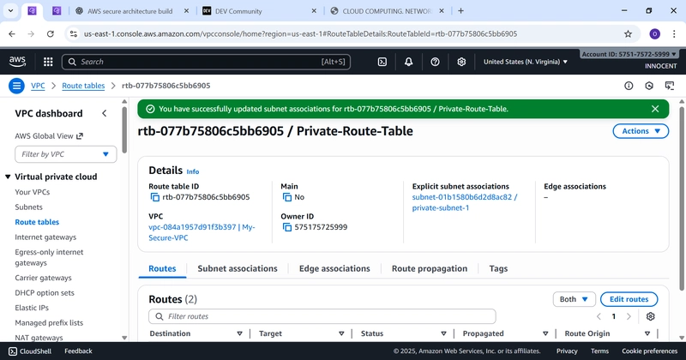
Task: Switch to DEV Community browser tab
Action: pyautogui.click(x=258, y=11)
